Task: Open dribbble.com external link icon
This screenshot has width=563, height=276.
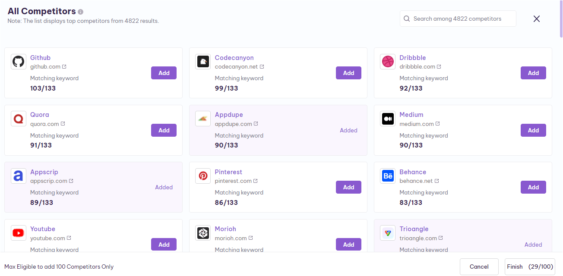Action: (x=439, y=67)
